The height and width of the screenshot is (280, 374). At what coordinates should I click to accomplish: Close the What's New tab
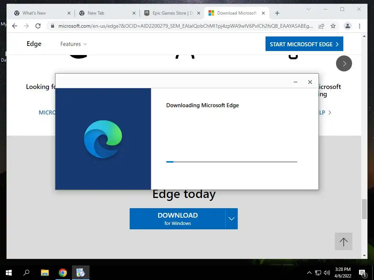pos(69,13)
